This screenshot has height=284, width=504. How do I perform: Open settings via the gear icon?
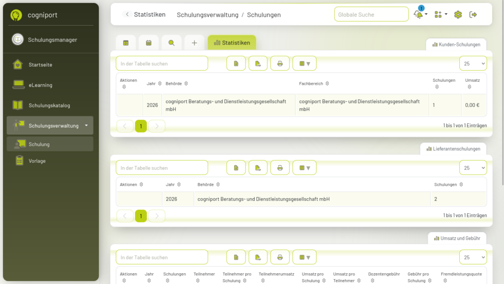click(x=458, y=14)
